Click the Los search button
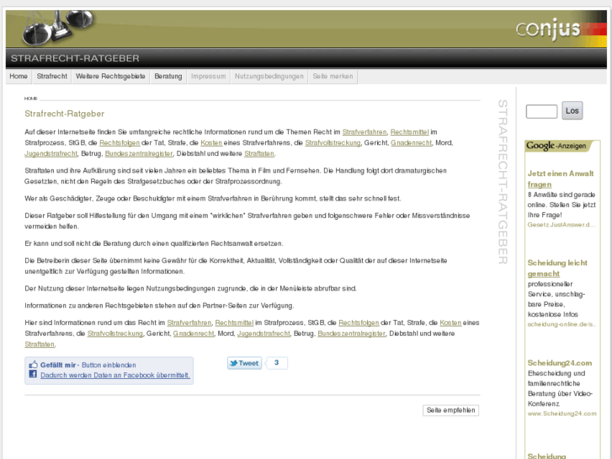Image resolution: width=612 pixels, height=459 pixels. 572,110
